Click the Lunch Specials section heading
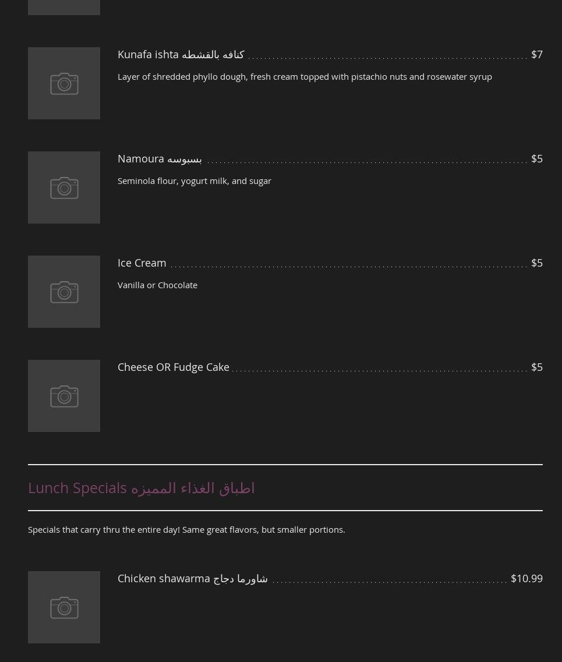Image resolution: width=562 pixels, height=662 pixels. (x=141, y=487)
